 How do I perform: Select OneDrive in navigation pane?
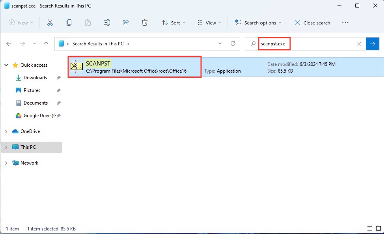tap(30, 131)
